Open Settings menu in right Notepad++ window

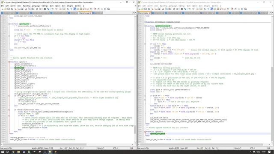182,6
